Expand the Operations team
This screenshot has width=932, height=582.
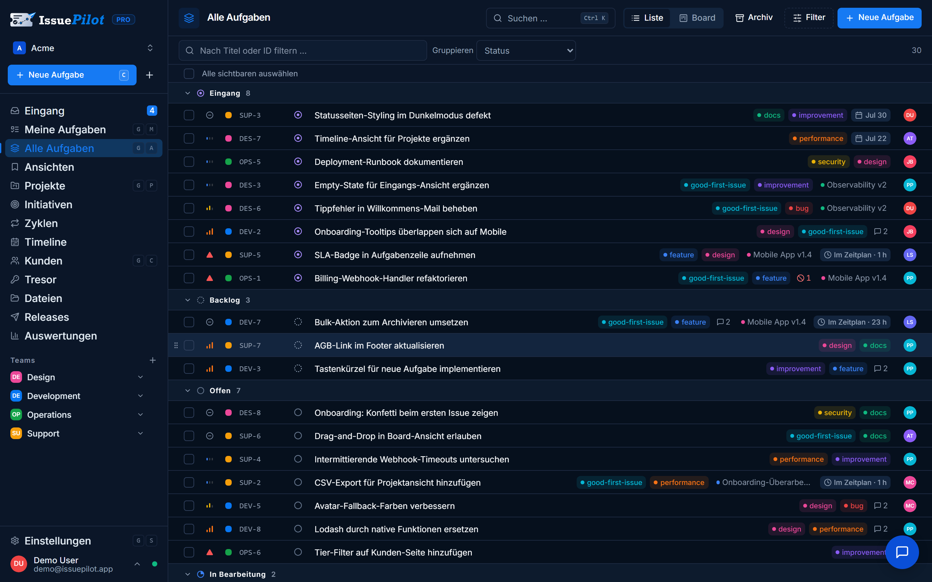point(140,415)
